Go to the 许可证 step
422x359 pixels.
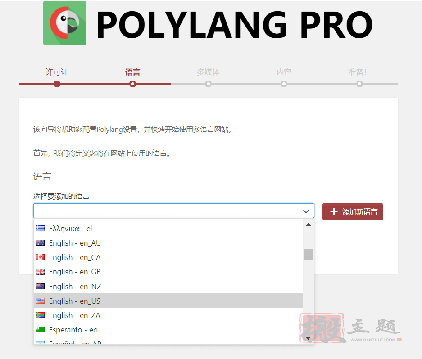coord(57,72)
